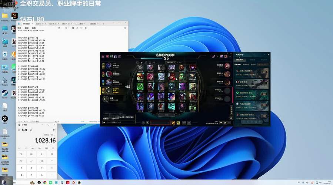
Task: Filter champions by top lane role
Action: [x=137, y=63]
